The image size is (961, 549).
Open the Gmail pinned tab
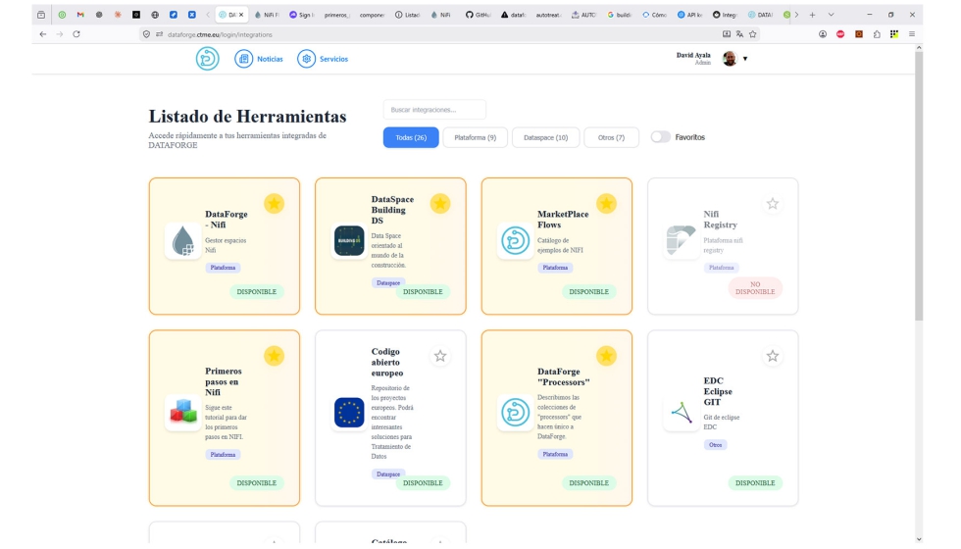tap(80, 15)
